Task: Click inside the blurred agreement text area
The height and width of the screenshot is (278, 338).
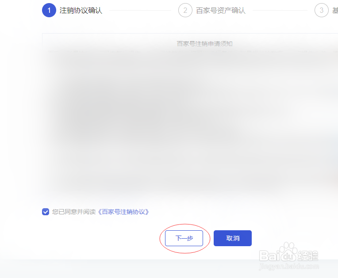Action: pos(190,121)
